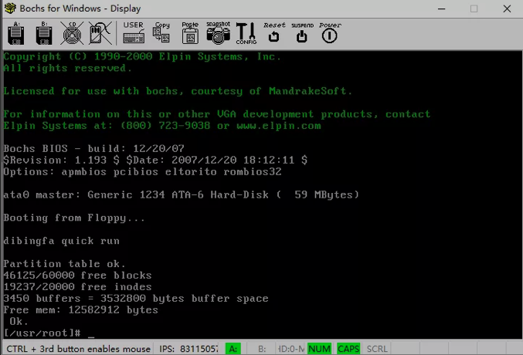This screenshot has height=355, width=523.
Task: Click the B: drive status indicator
Action: click(x=262, y=349)
